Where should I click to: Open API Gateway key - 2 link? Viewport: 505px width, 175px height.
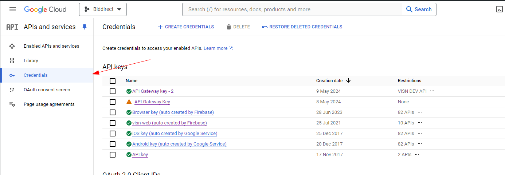(x=153, y=91)
